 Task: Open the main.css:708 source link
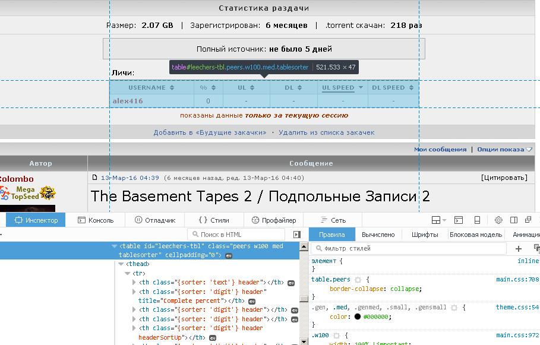point(517,280)
